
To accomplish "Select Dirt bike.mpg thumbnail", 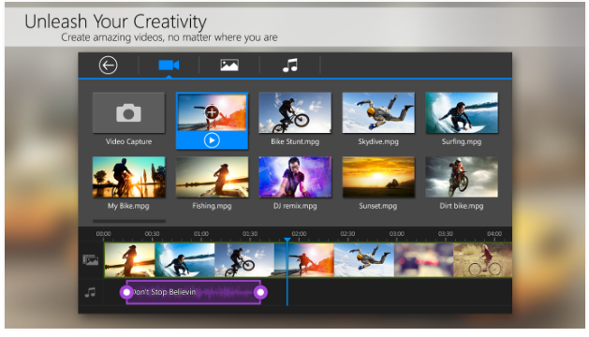I will (x=462, y=177).
